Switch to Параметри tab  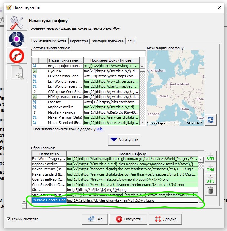tap(79, 41)
